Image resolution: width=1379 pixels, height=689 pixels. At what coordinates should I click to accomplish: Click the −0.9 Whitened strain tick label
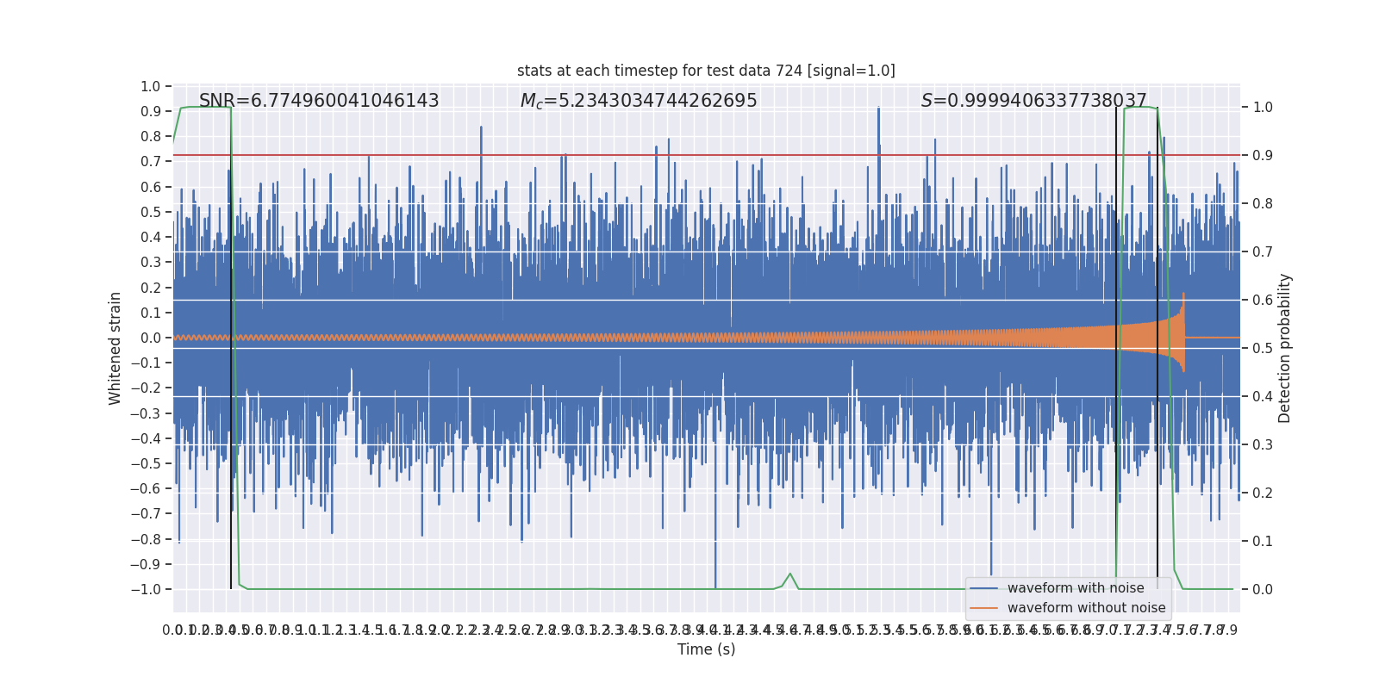click(x=146, y=564)
